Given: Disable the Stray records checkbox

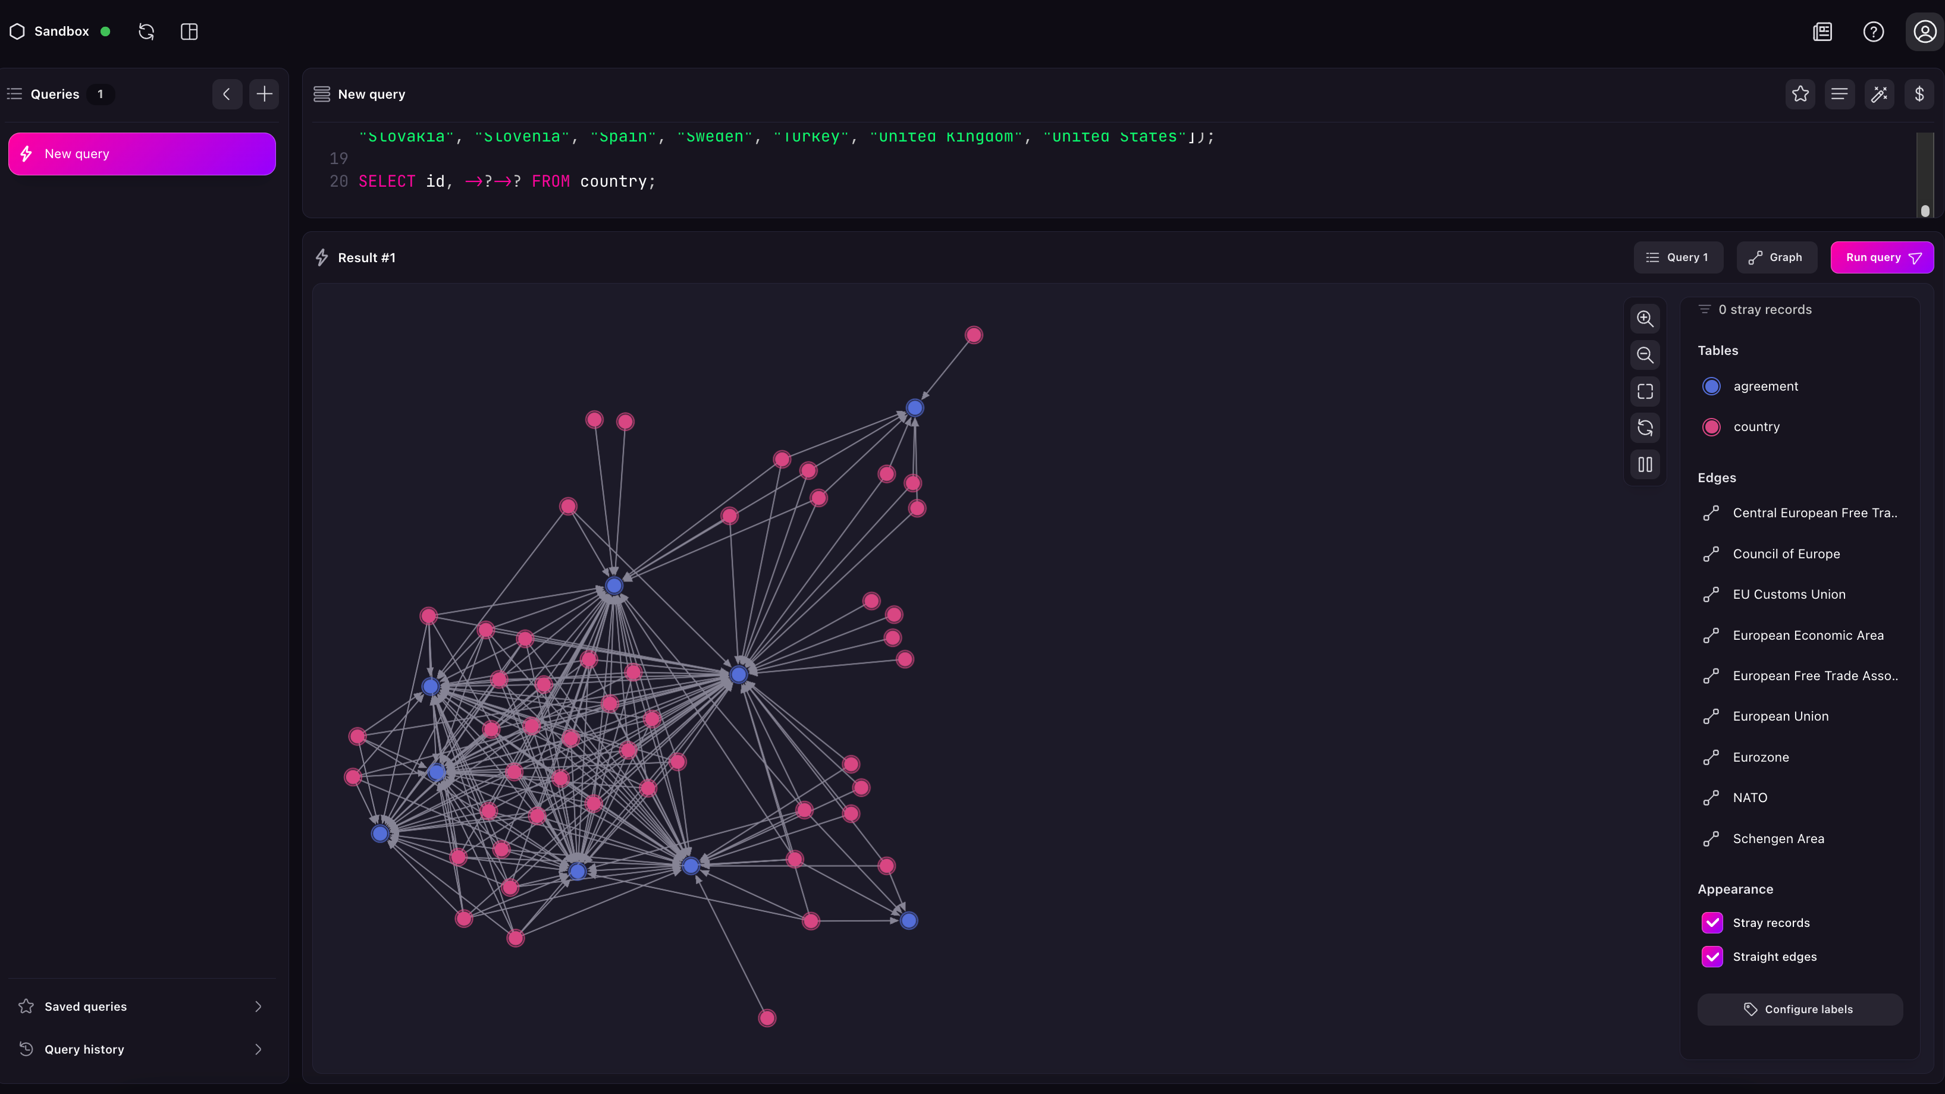Looking at the screenshot, I should coord(1712,923).
